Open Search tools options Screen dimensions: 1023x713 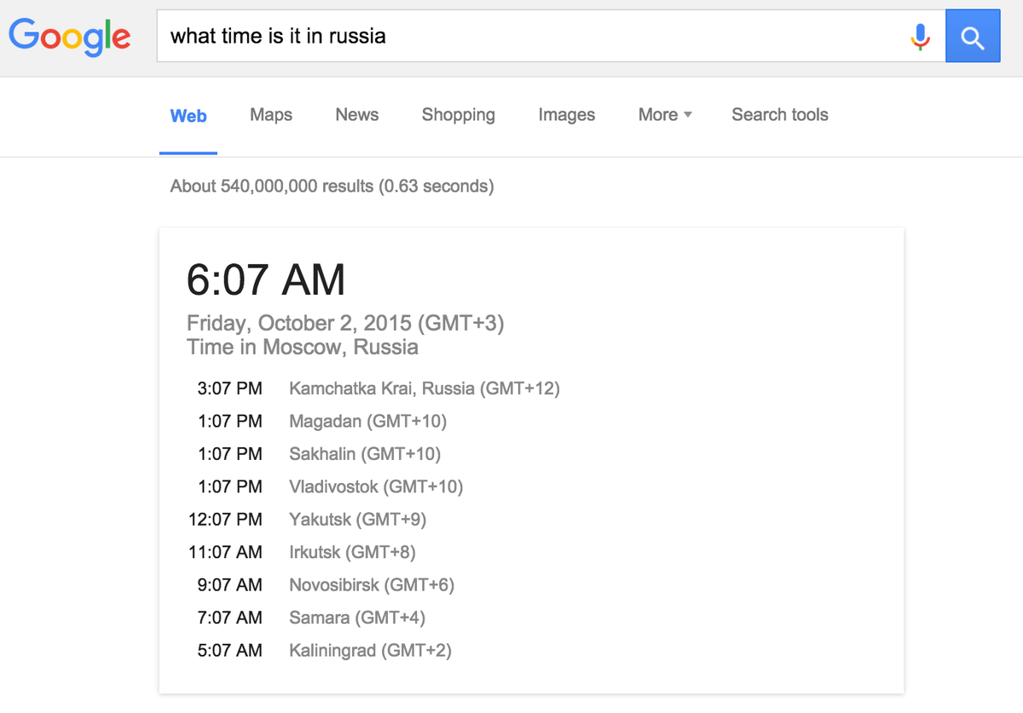pos(780,115)
